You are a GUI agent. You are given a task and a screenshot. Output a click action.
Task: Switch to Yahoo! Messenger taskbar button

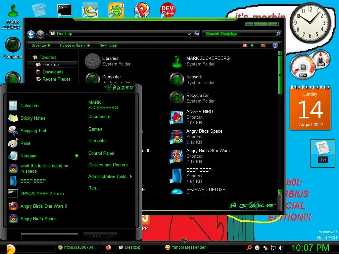[185, 247]
